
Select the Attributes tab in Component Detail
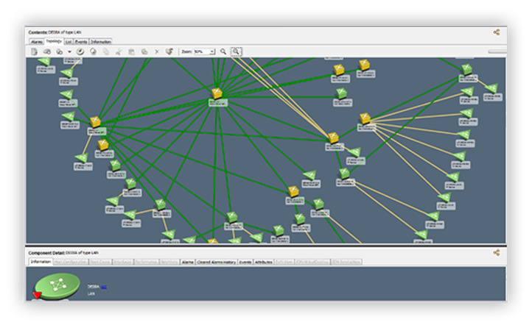pyautogui.click(x=263, y=262)
